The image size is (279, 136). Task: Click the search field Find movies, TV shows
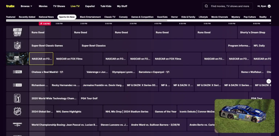(x=228, y=6)
